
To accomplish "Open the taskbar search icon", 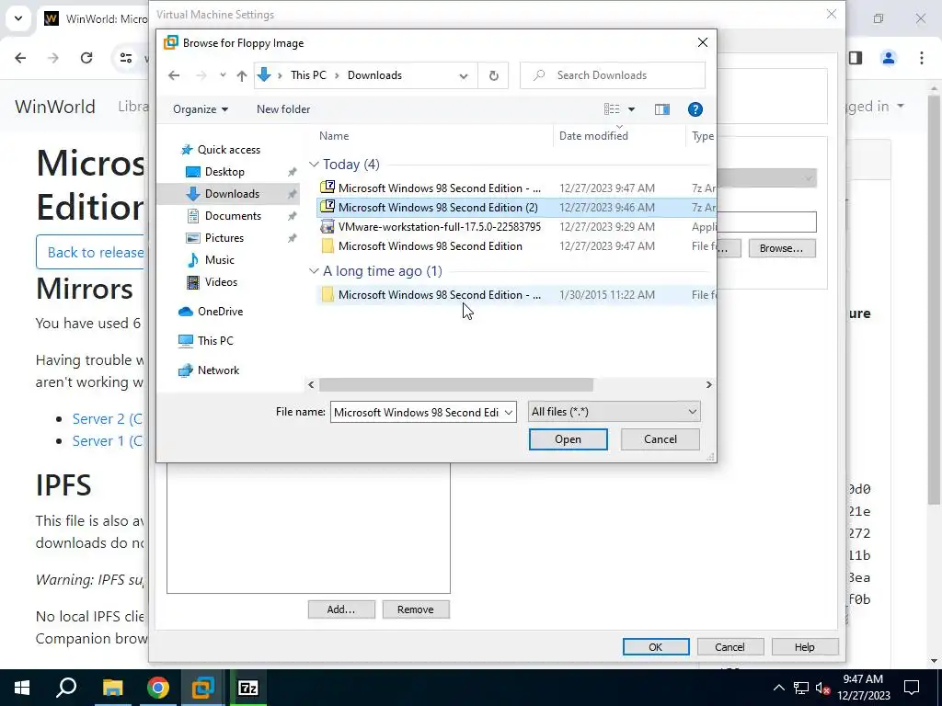I will point(66,688).
